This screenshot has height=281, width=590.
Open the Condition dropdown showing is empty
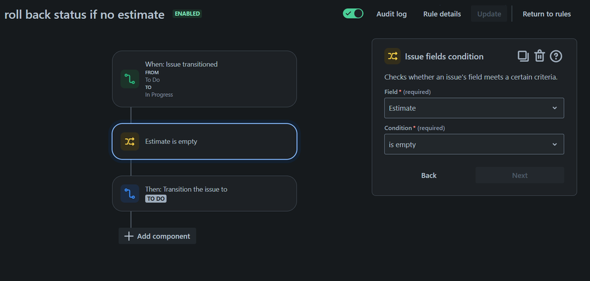click(x=474, y=145)
